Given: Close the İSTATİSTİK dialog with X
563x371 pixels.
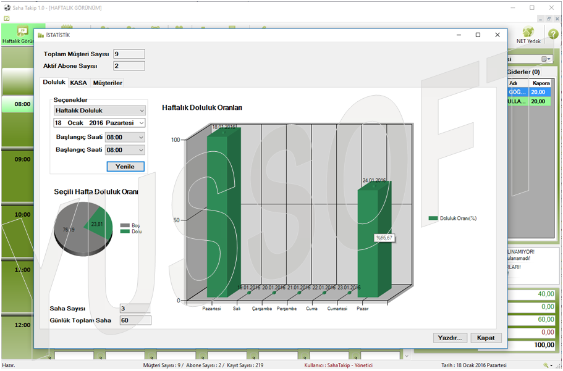Looking at the screenshot, I should click(x=497, y=35).
